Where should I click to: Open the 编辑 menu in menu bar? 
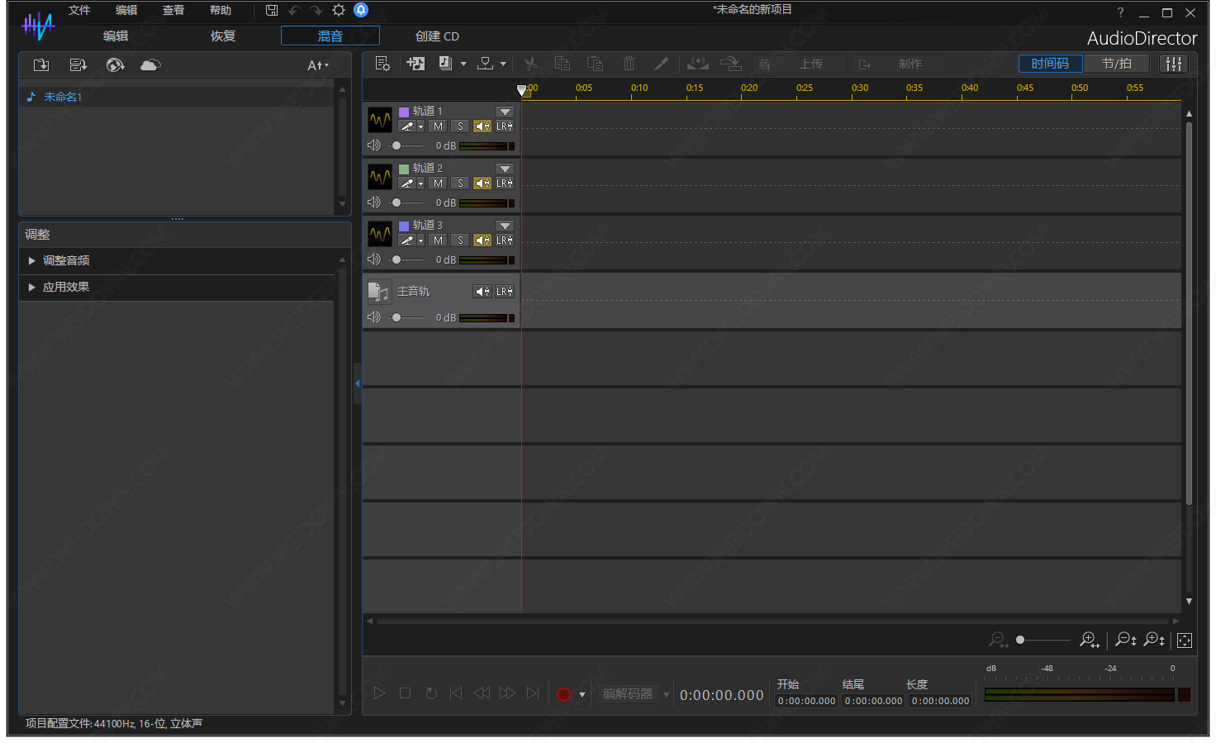pyautogui.click(x=126, y=10)
